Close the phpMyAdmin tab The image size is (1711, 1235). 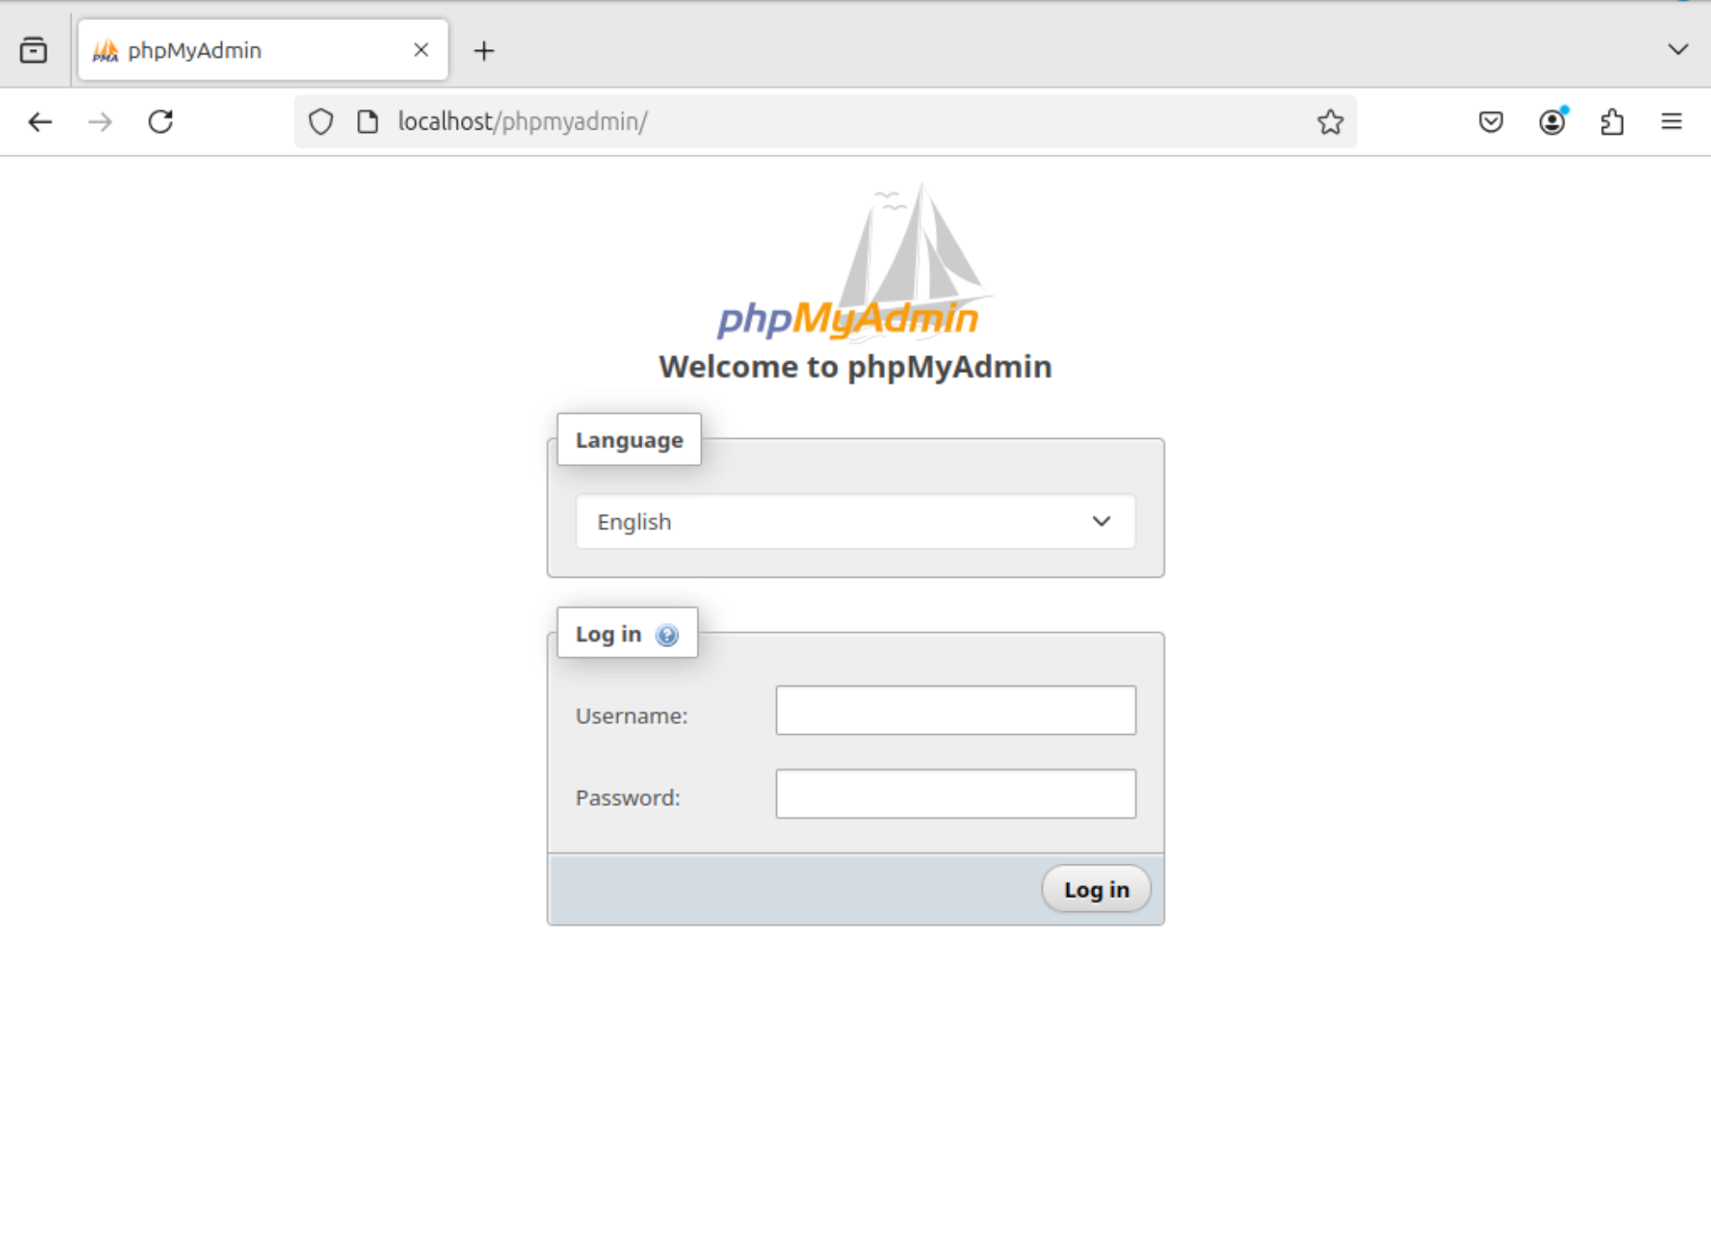[420, 49]
